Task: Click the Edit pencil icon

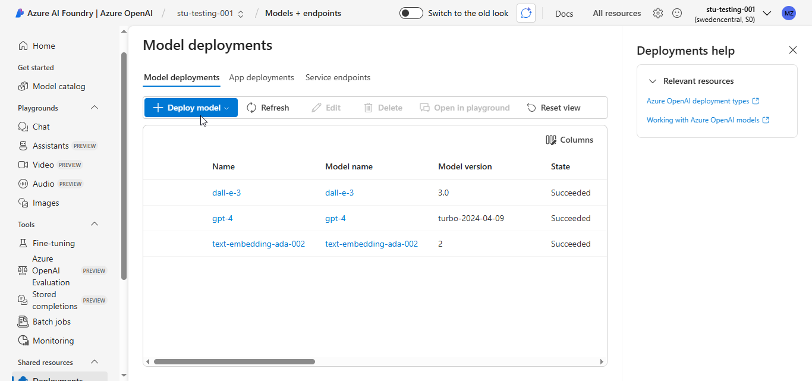Action: [316, 108]
